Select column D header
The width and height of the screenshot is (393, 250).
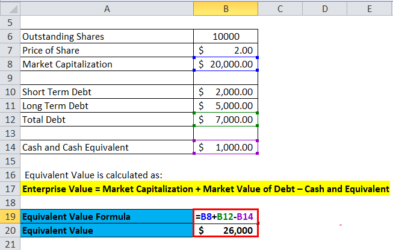pyautogui.click(x=324, y=9)
